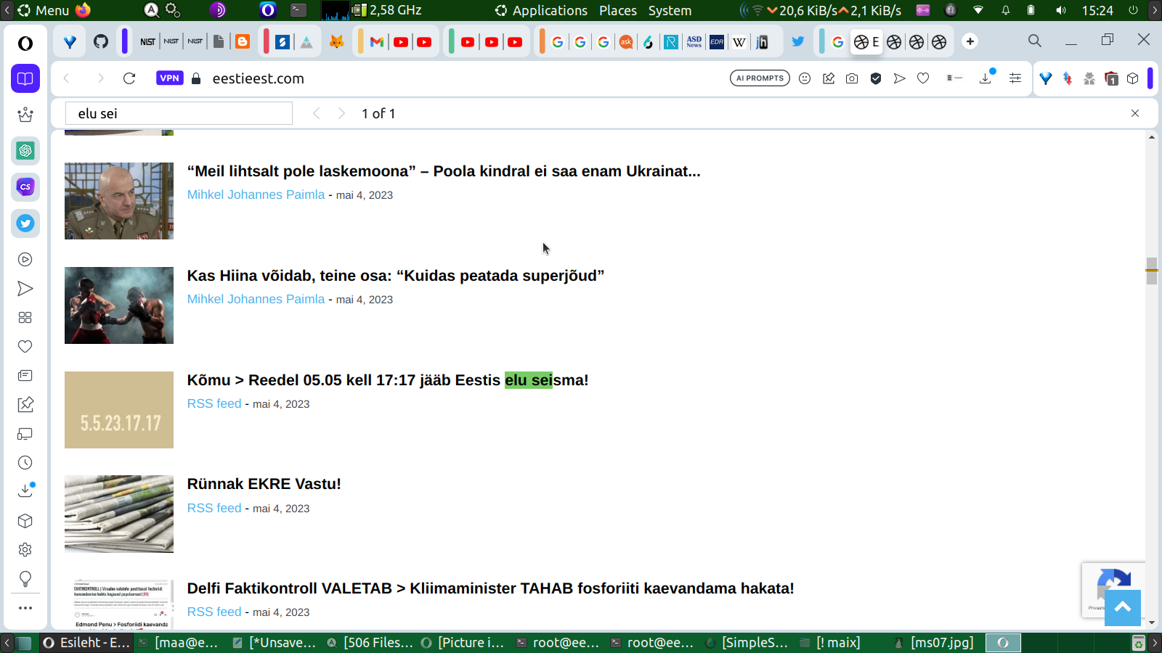Open Twitter in the Opera sidebar

25,223
